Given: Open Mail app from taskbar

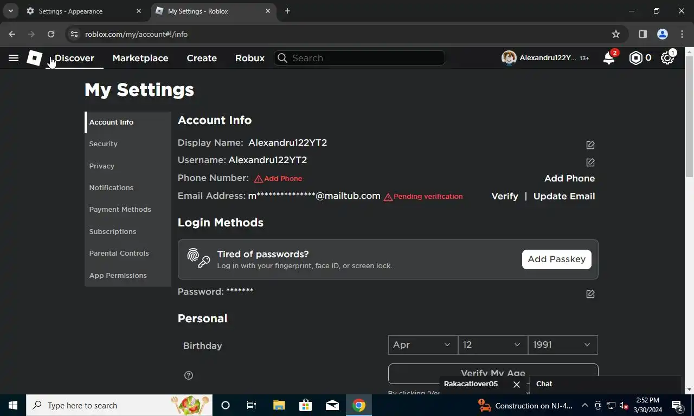Looking at the screenshot, I should [x=332, y=405].
